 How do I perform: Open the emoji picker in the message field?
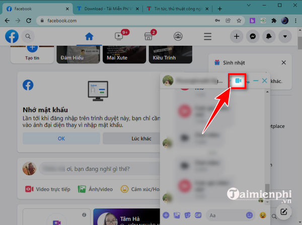pyautogui.click(x=249, y=215)
